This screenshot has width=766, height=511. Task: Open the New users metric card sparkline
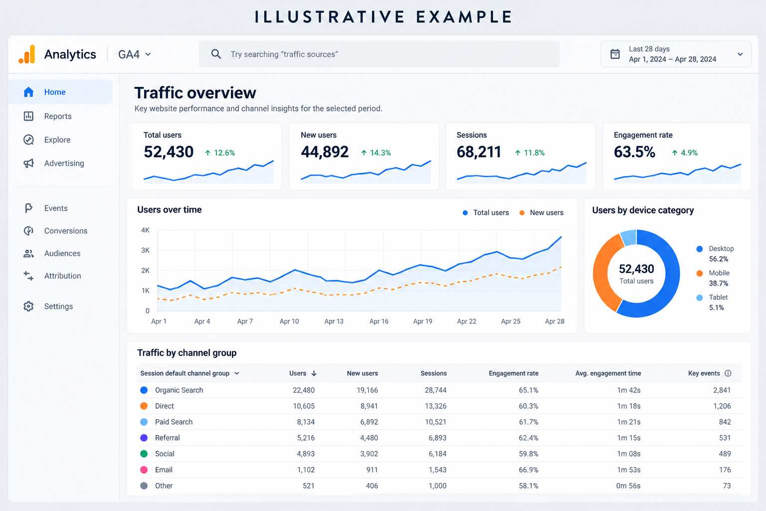click(366, 172)
